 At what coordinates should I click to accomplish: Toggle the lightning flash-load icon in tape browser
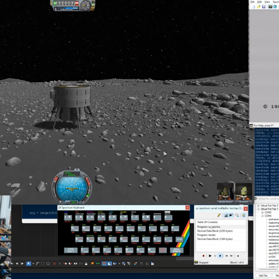[x=219, y=215]
